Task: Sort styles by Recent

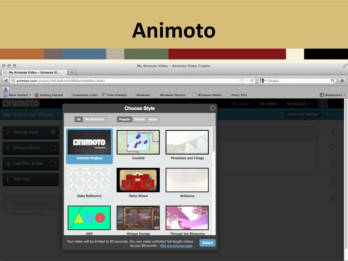Action: (139, 119)
